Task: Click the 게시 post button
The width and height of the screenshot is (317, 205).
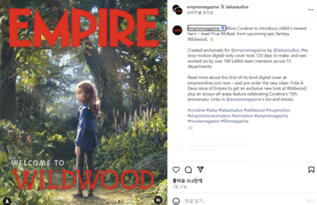Action: tap(310, 201)
